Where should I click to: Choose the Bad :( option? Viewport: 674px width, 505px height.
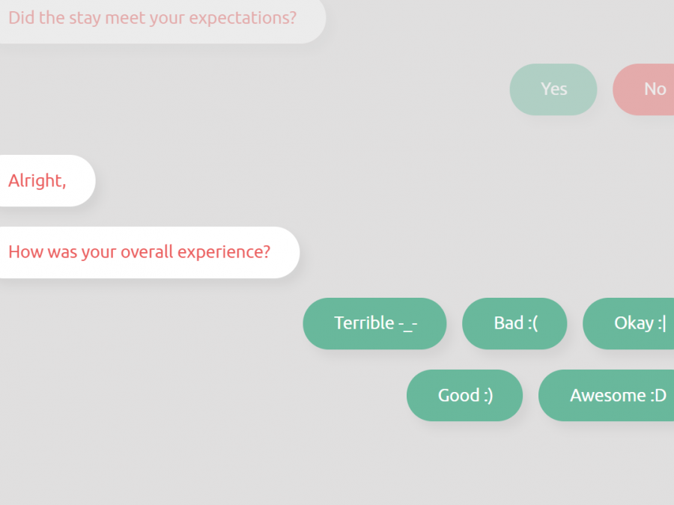click(514, 323)
